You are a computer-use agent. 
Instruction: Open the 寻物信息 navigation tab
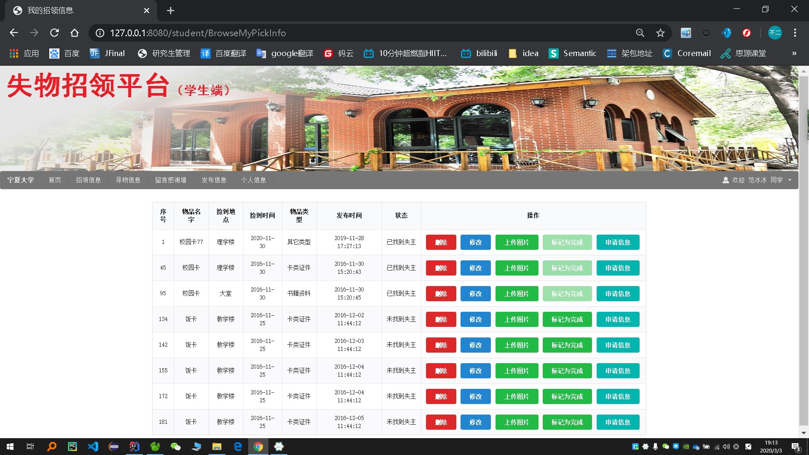tap(128, 180)
